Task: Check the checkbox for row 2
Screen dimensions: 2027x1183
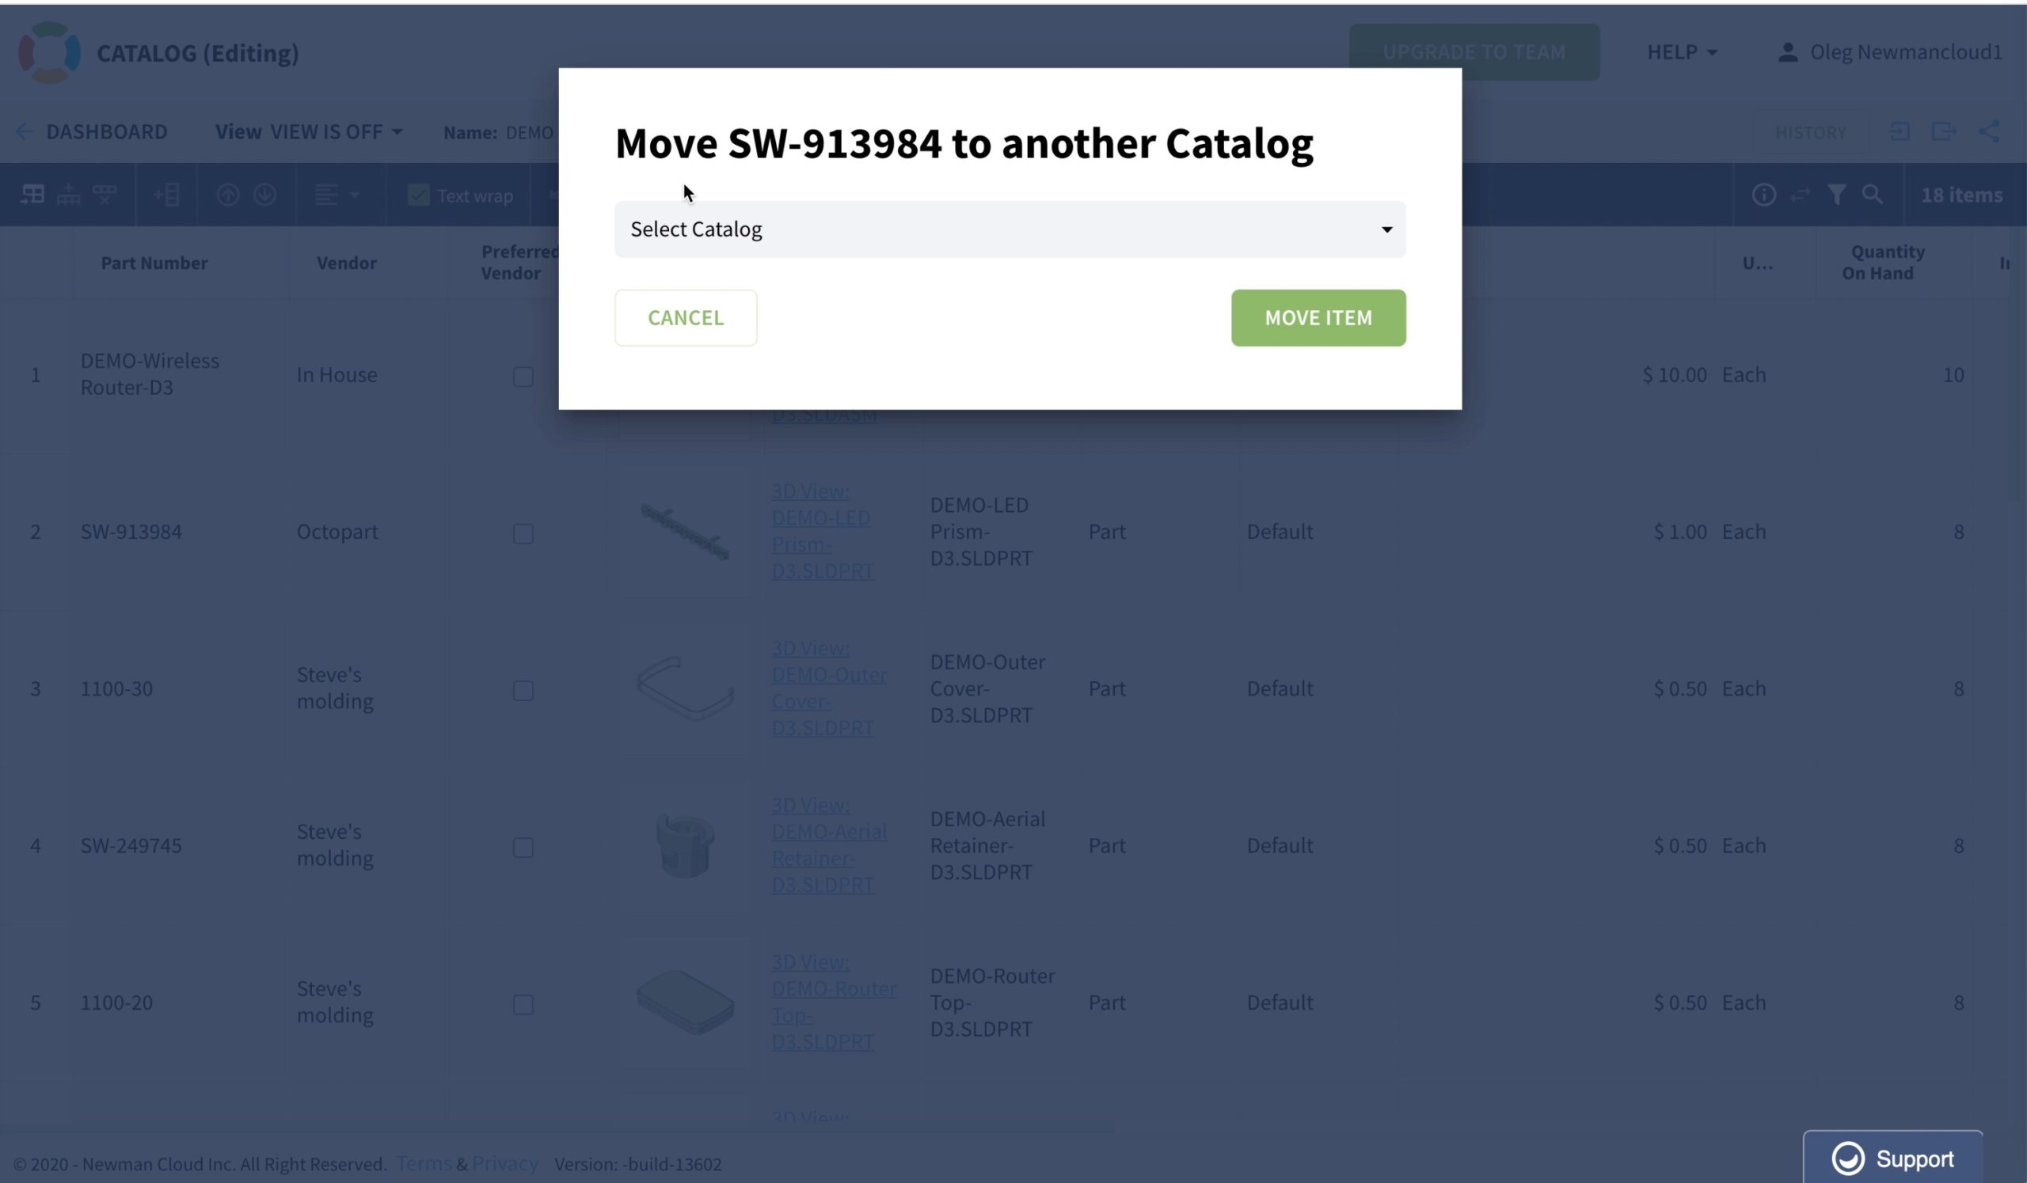Action: 523,533
